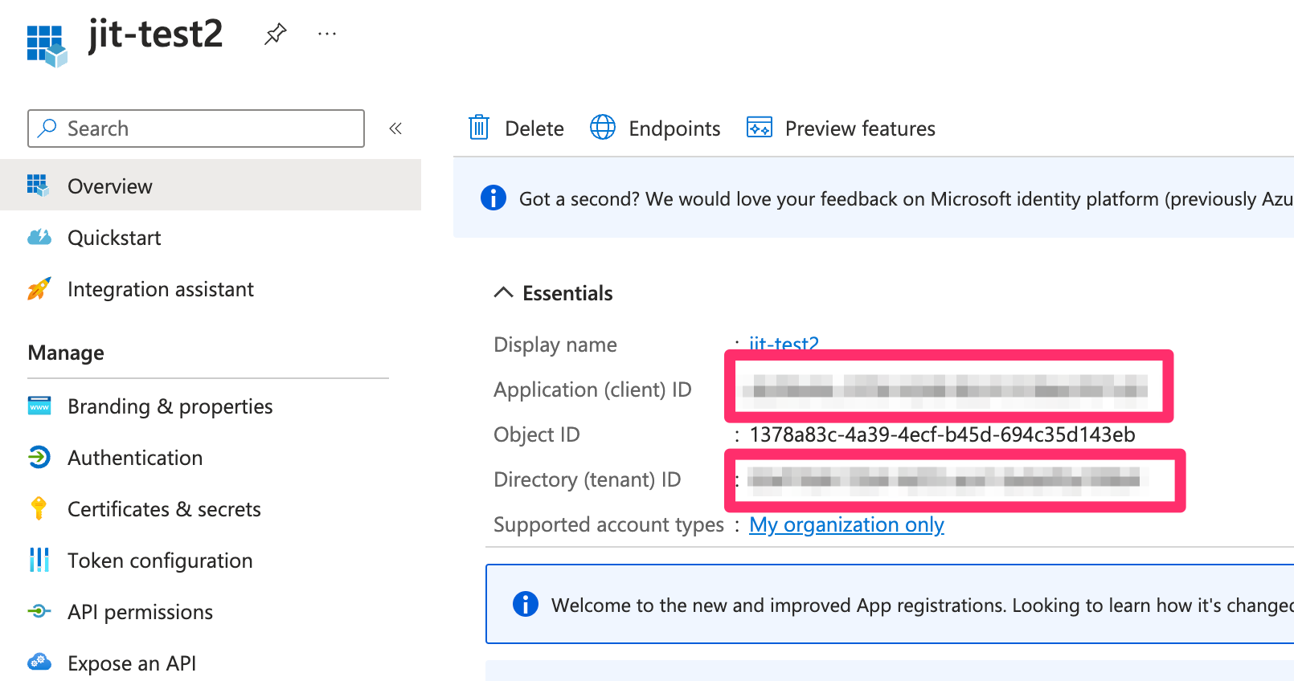Click the Authentication arrow icon
Screen dimensions: 1294x681
tap(39, 457)
